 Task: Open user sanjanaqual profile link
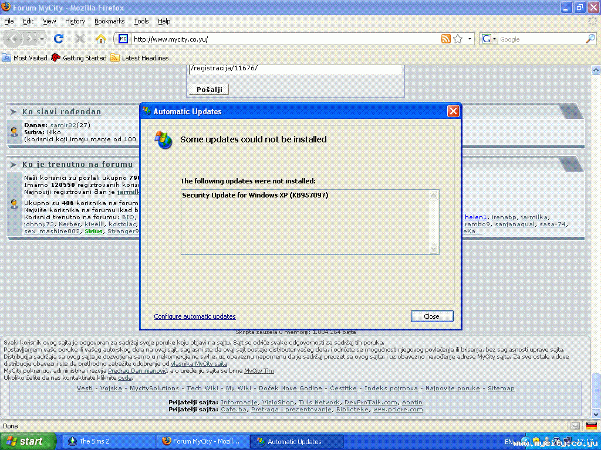(x=515, y=224)
